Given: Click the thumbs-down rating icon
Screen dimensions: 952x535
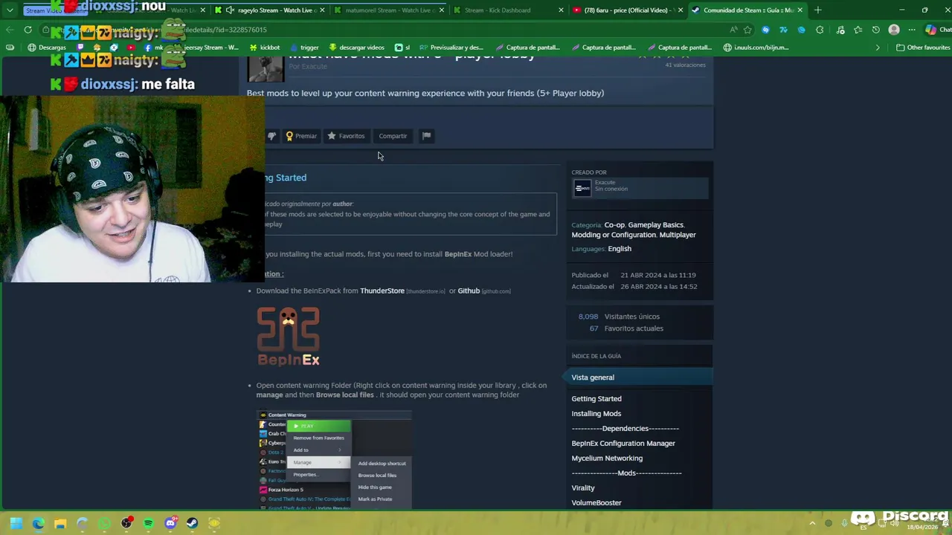Looking at the screenshot, I should point(271,136).
